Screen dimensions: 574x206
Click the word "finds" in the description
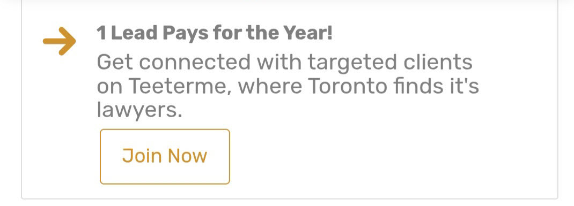pyautogui.click(x=421, y=86)
